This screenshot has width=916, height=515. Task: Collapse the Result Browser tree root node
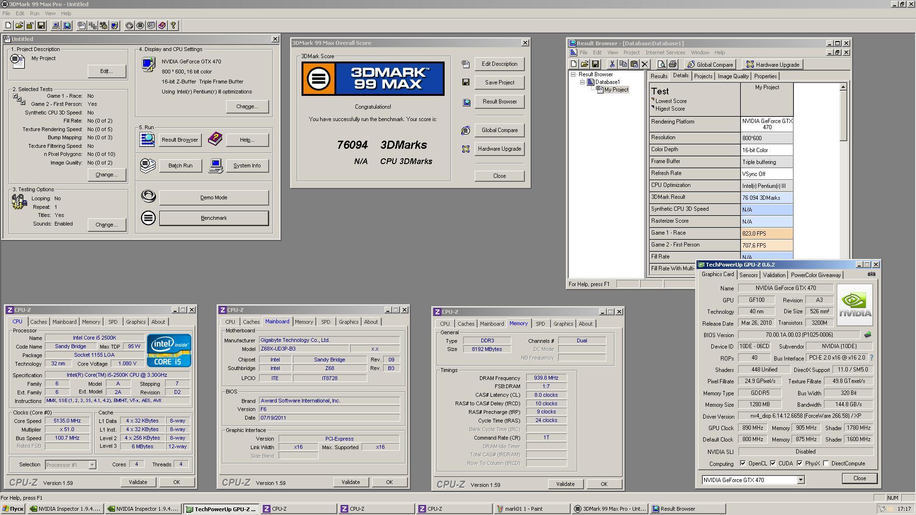click(x=573, y=74)
